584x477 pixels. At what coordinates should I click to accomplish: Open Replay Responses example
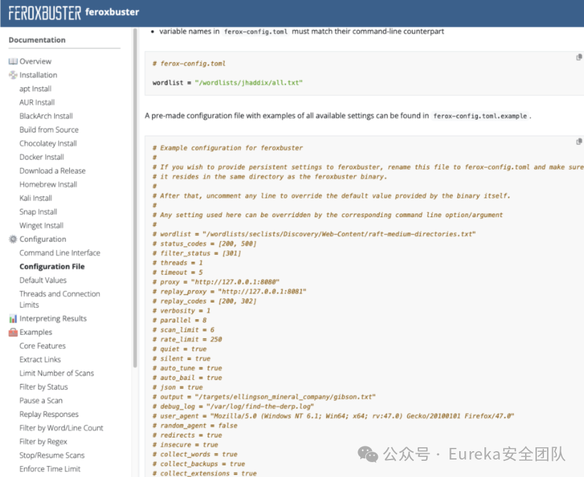[49, 414]
